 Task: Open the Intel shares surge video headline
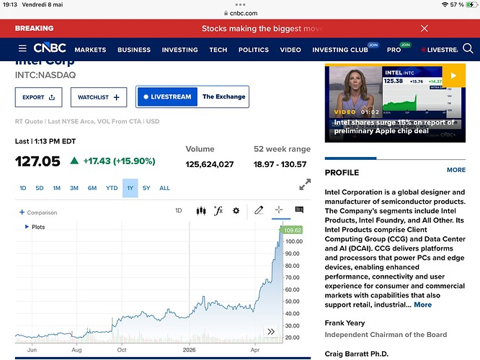click(x=394, y=127)
